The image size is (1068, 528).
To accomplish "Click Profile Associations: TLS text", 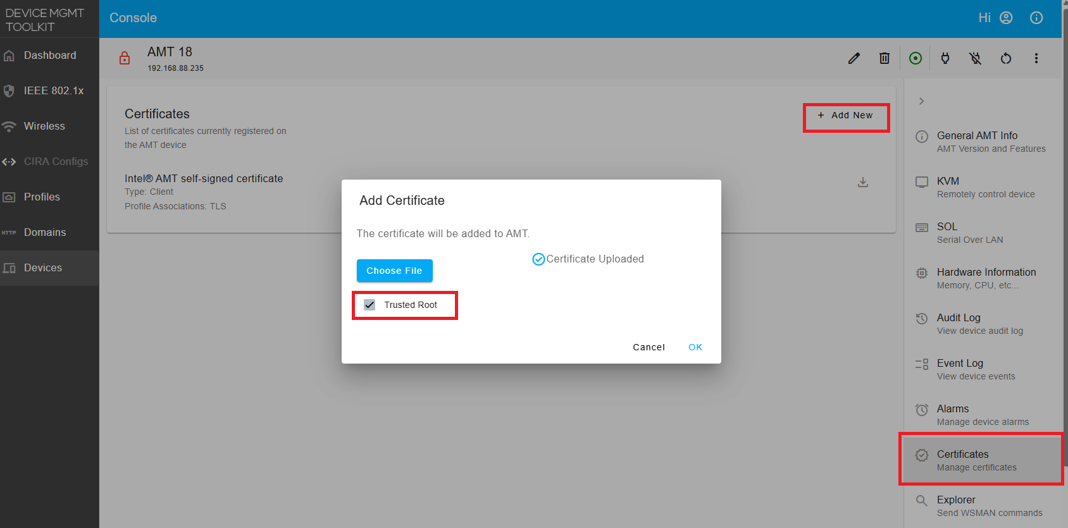I will [x=175, y=206].
